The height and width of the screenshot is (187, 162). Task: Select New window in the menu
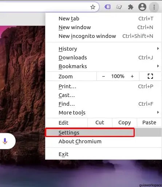[103, 27]
